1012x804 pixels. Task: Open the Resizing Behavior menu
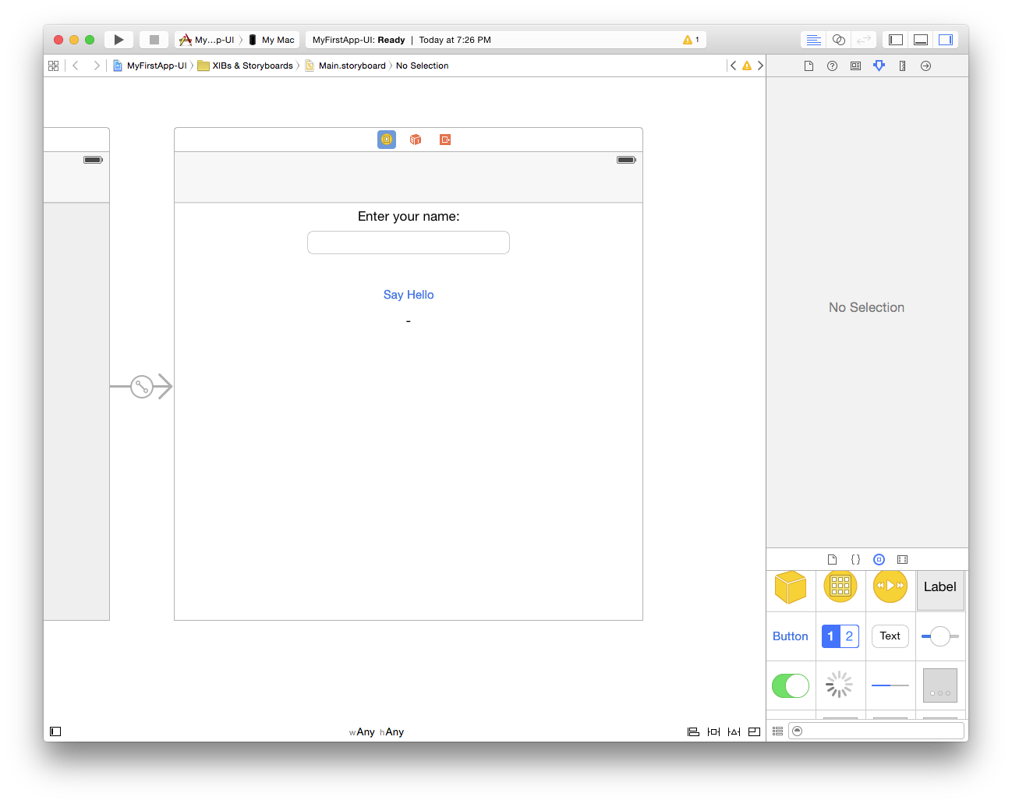click(x=754, y=731)
